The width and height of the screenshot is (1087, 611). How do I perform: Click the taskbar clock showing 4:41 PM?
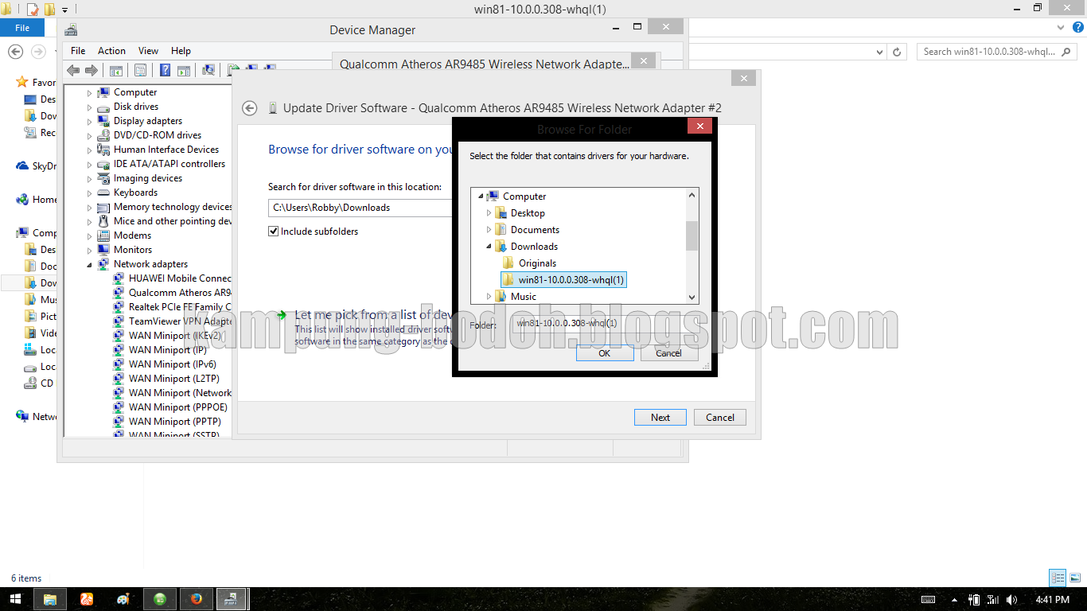pos(1052,599)
